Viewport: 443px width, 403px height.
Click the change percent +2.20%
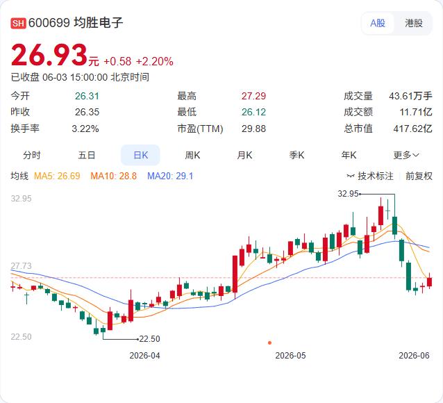click(155, 61)
